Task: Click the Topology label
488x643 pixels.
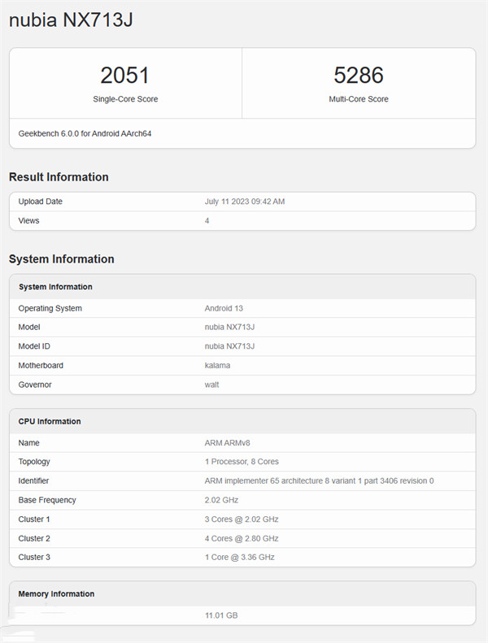Action: [34, 462]
